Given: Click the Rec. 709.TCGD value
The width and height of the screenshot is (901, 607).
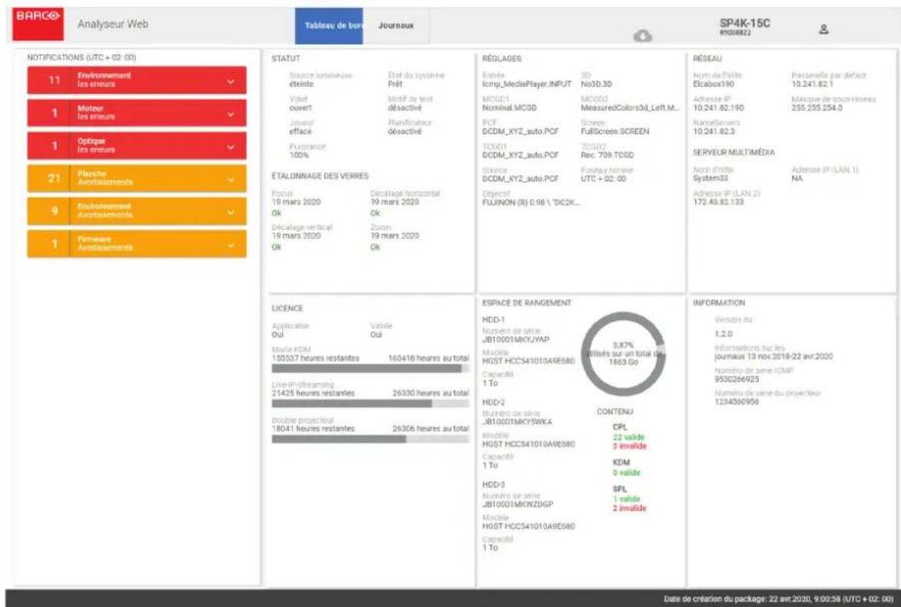Looking at the screenshot, I should [608, 155].
